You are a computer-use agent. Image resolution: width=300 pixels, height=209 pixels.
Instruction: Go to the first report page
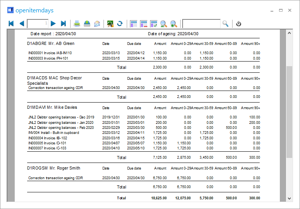pos(11,24)
